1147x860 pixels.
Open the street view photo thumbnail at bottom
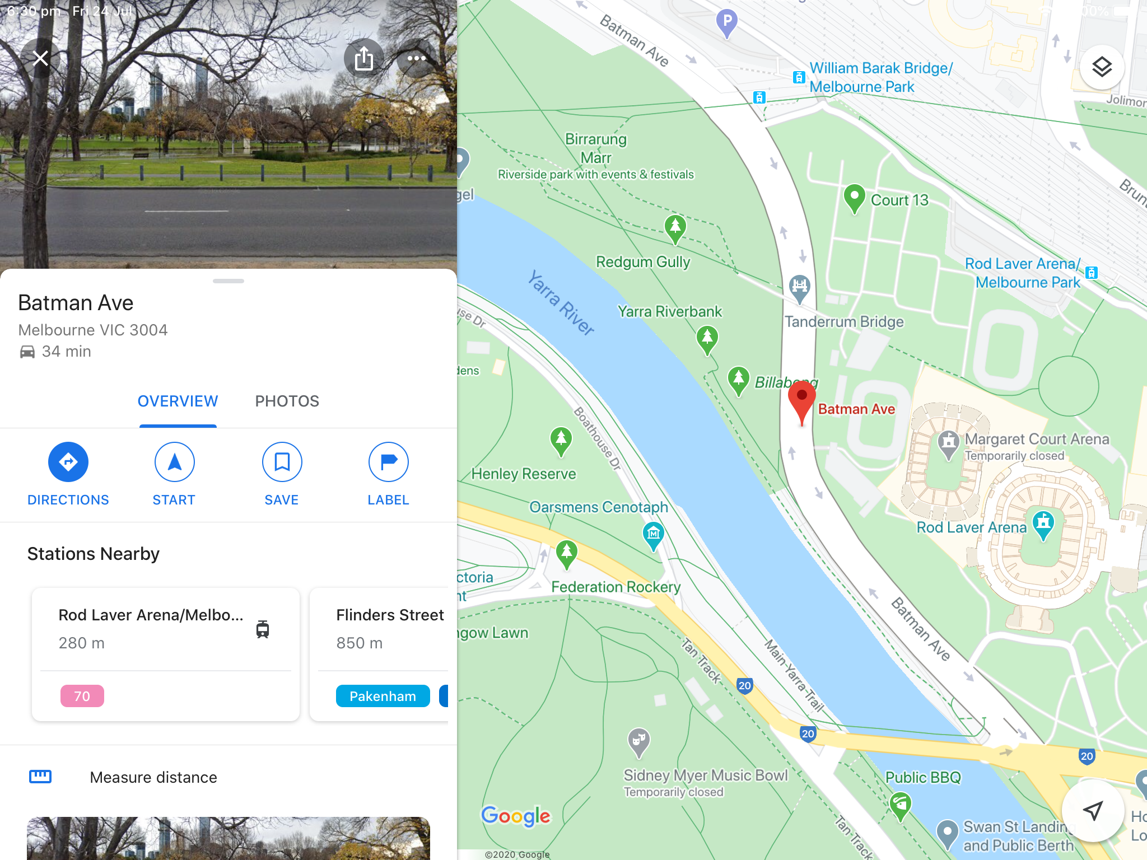[x=229, y=838]
